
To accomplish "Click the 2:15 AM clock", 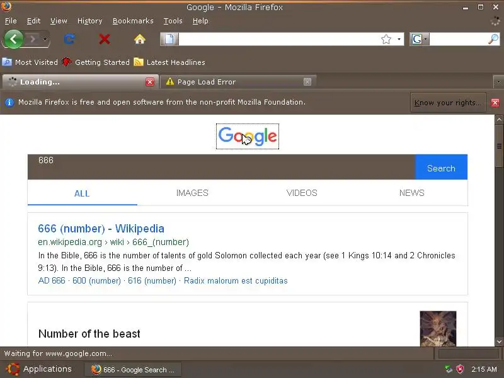I will click(484, 369).
